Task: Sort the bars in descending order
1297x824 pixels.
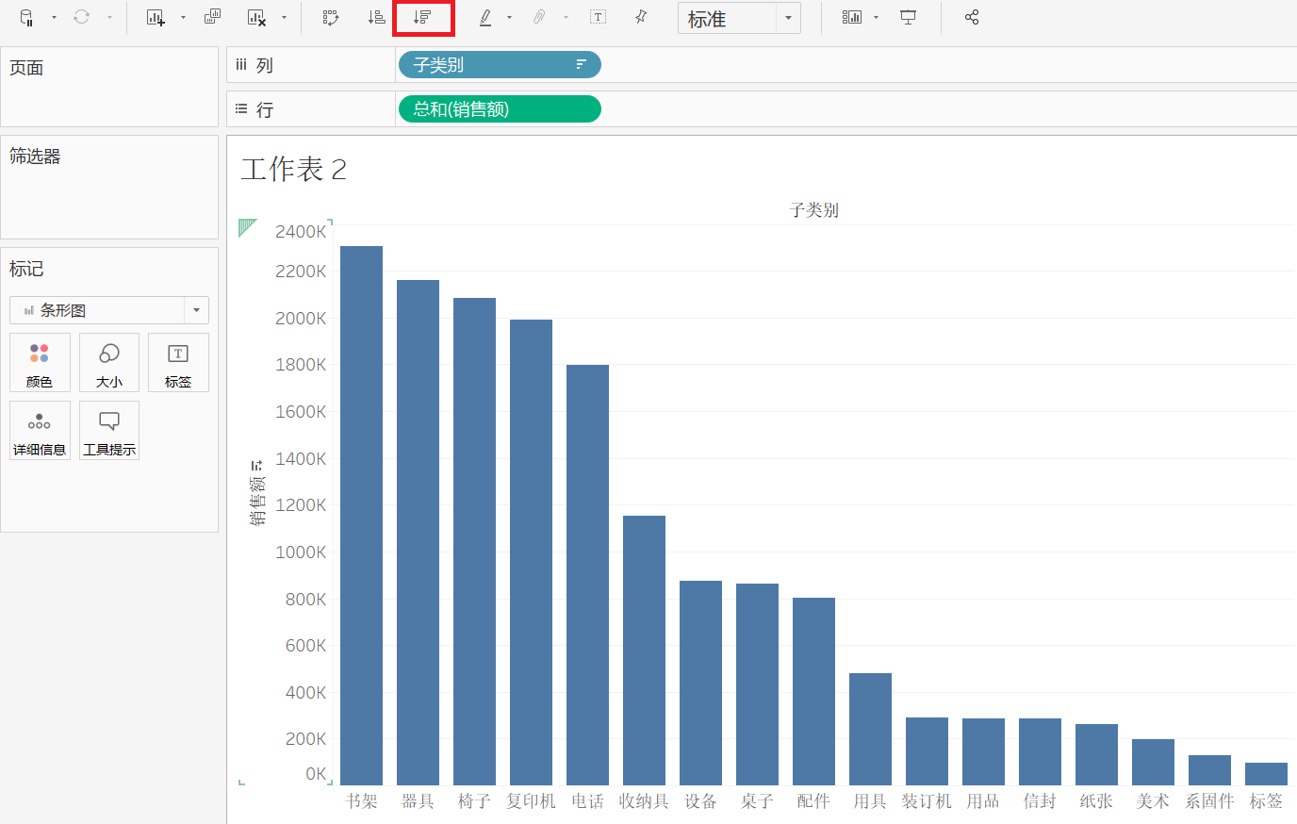Action: pos(422,18)
